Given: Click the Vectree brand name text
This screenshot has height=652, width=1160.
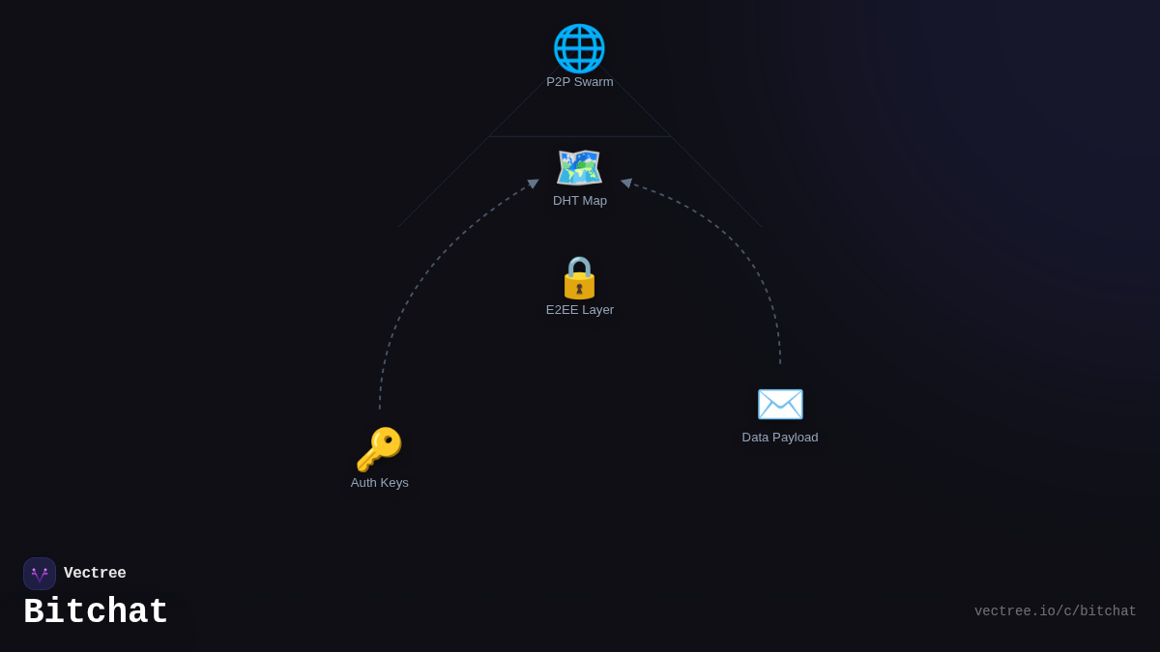Looking at the screenshot, I should (95, 574).
